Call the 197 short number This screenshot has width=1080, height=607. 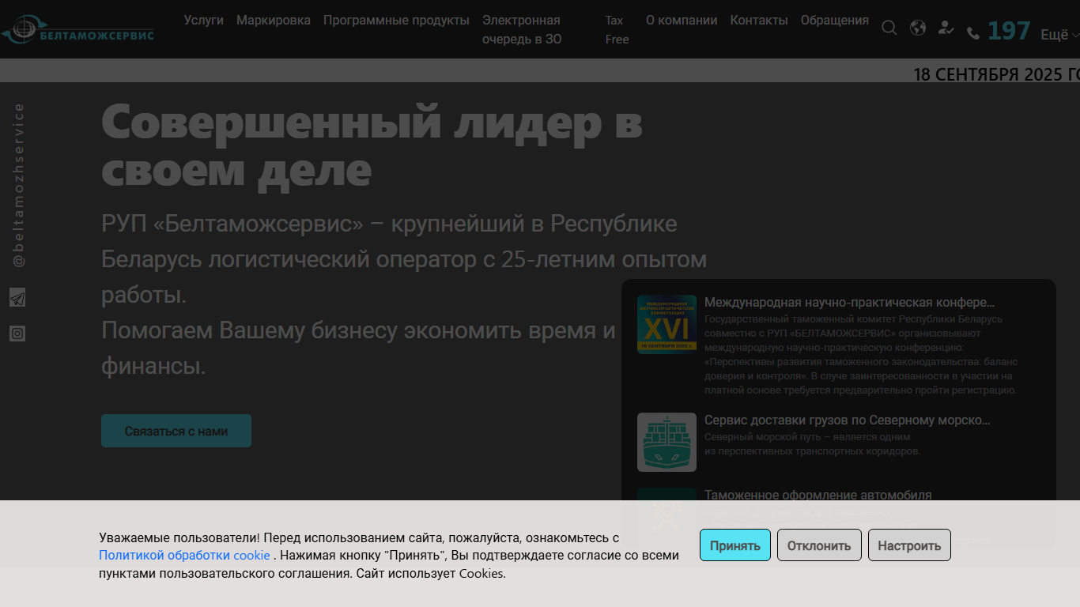tap(1009, 31)
